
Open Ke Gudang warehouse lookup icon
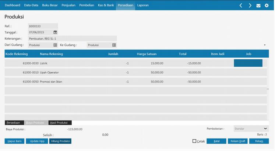coord(114,45)
